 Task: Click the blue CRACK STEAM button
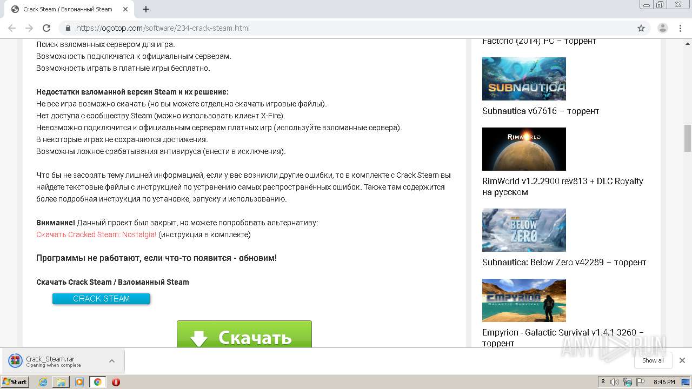coord(101,298)
